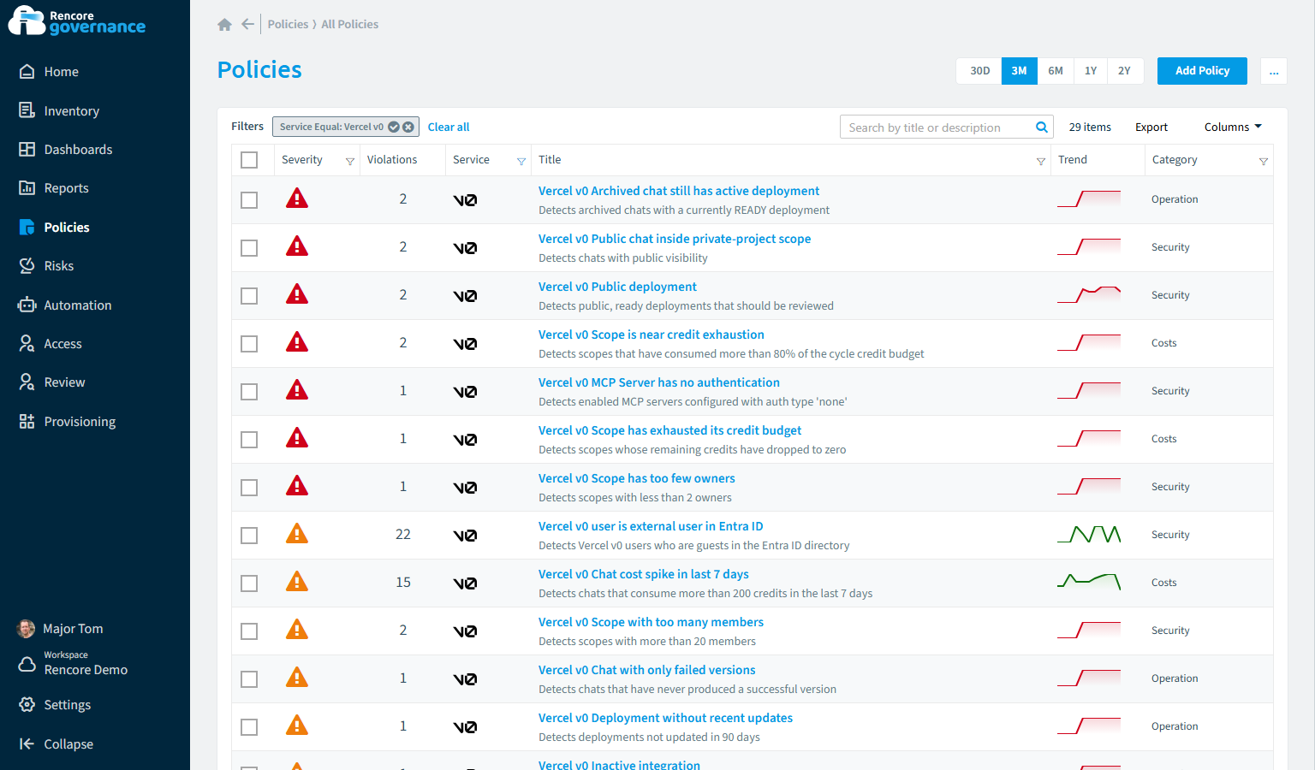Click v0 service logo in Public deployment row

coord(465,296)
